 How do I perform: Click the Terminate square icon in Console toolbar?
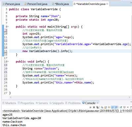[x=90, y=107]
